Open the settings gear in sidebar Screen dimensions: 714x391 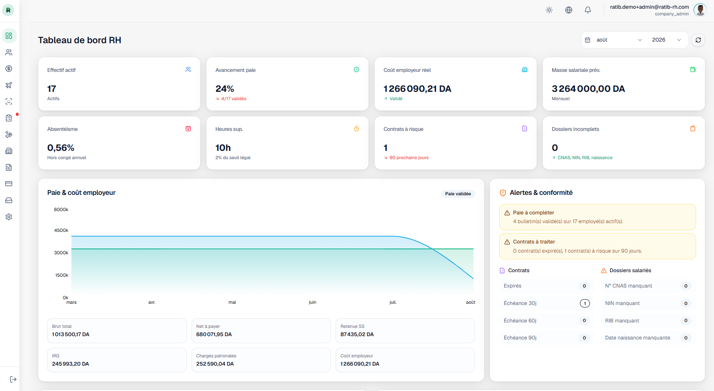point(9,217)
